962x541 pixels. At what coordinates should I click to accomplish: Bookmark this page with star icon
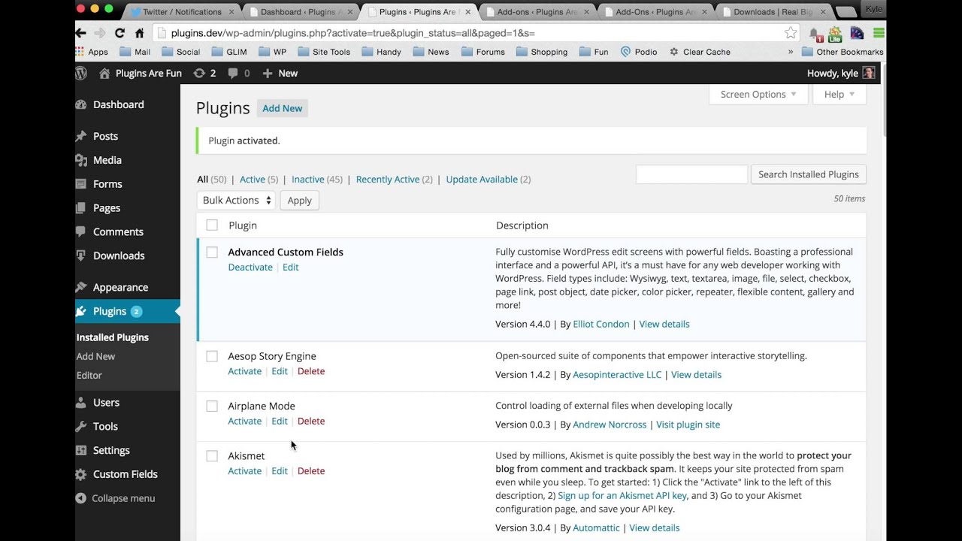pos(791,33)
